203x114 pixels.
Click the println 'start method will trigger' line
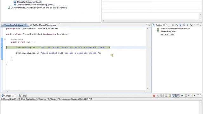point(59,53)
